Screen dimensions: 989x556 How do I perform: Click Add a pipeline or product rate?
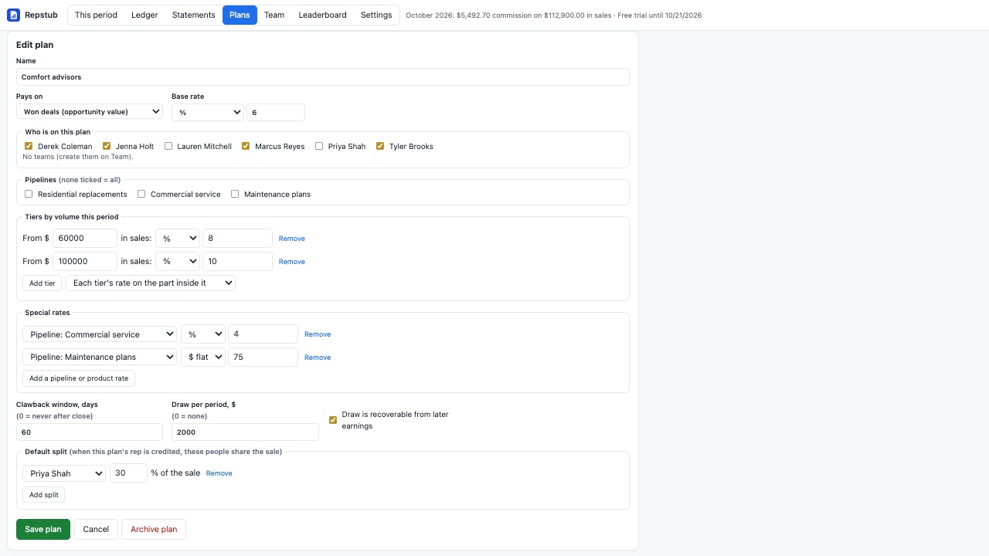point(79,378)
